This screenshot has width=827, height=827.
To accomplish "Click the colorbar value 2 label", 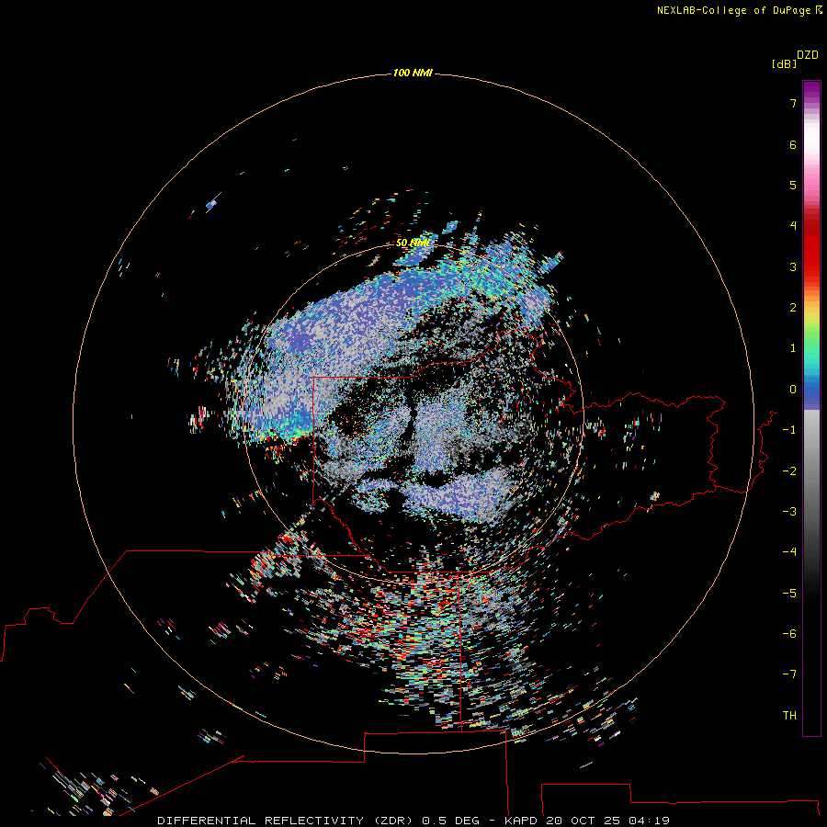I will pyautogui.click(x=793, y=308).
